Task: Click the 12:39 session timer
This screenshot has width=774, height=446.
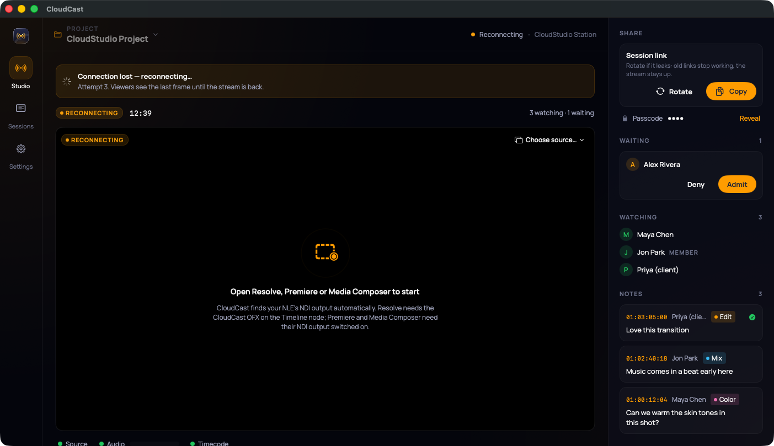Action: [x=141, y=113]
